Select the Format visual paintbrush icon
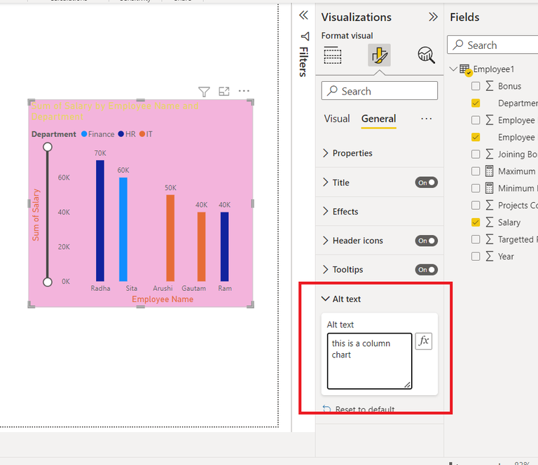 379,55
